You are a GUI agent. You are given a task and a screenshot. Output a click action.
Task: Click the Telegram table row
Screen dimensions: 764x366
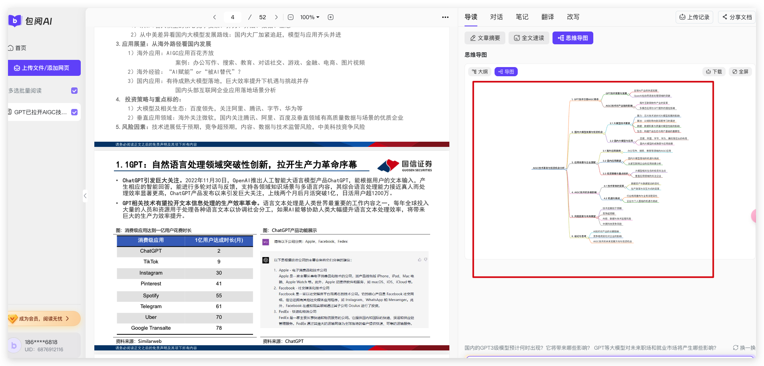[x=185, y=307]
